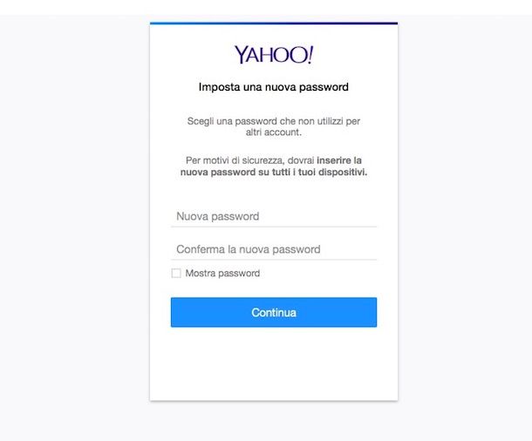Viewport: 532px width, 441px height.
Task: Click the altri account. text line
Action: coord(274,132)
